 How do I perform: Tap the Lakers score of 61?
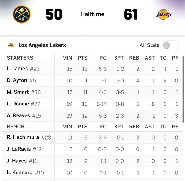click(x=131, y=14)
